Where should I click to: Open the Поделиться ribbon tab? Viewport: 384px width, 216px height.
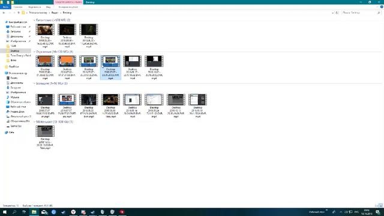35,7
